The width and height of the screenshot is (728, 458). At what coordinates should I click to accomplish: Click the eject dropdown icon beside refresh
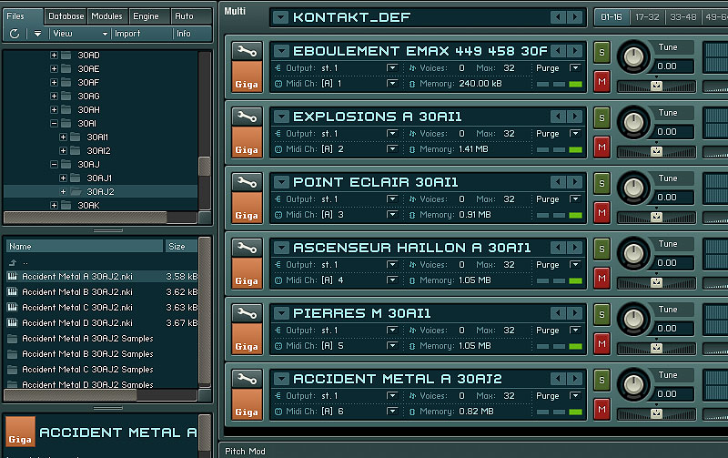pos(37,34)
